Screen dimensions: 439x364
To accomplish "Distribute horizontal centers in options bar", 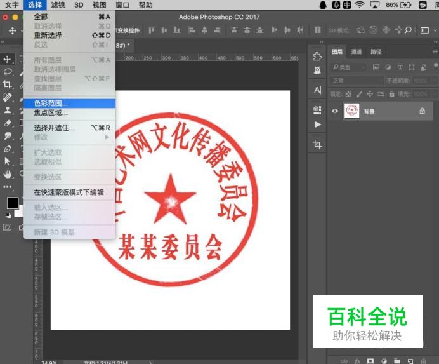I will pyautogui.click(x=287, y=30).
